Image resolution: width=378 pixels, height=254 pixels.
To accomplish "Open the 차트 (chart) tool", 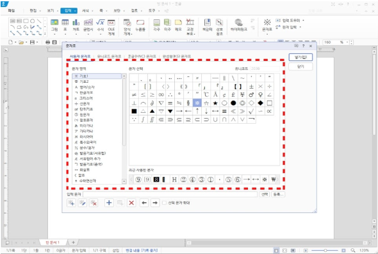I will pos(76,25).
